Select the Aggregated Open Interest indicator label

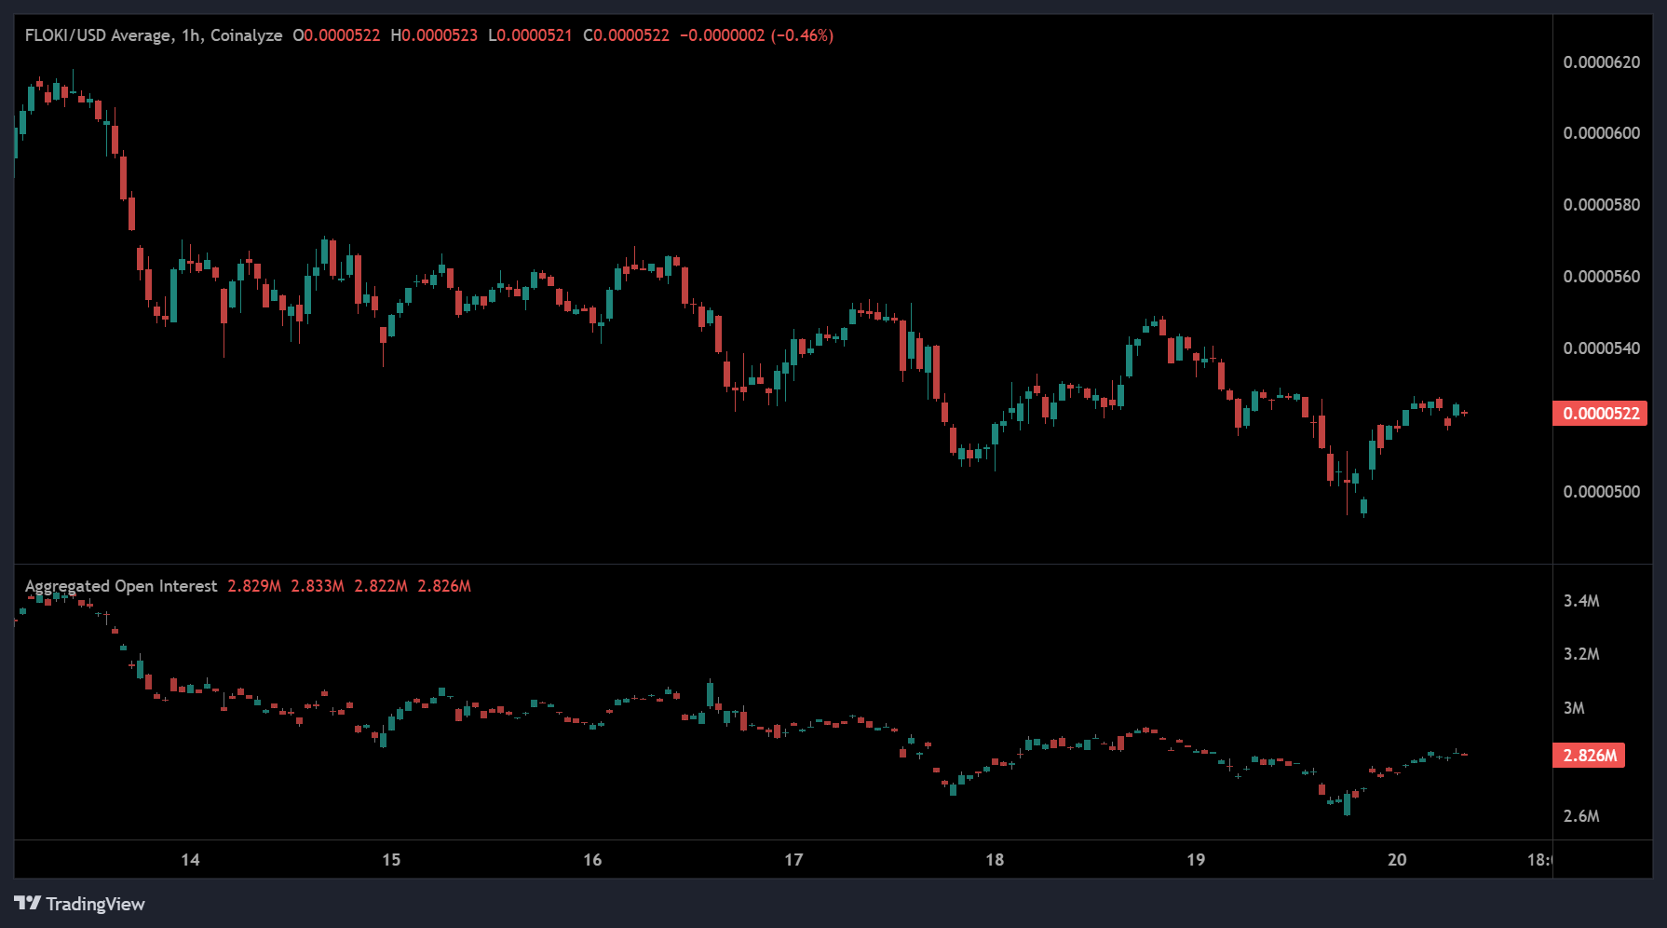click(x=121, y=586)
